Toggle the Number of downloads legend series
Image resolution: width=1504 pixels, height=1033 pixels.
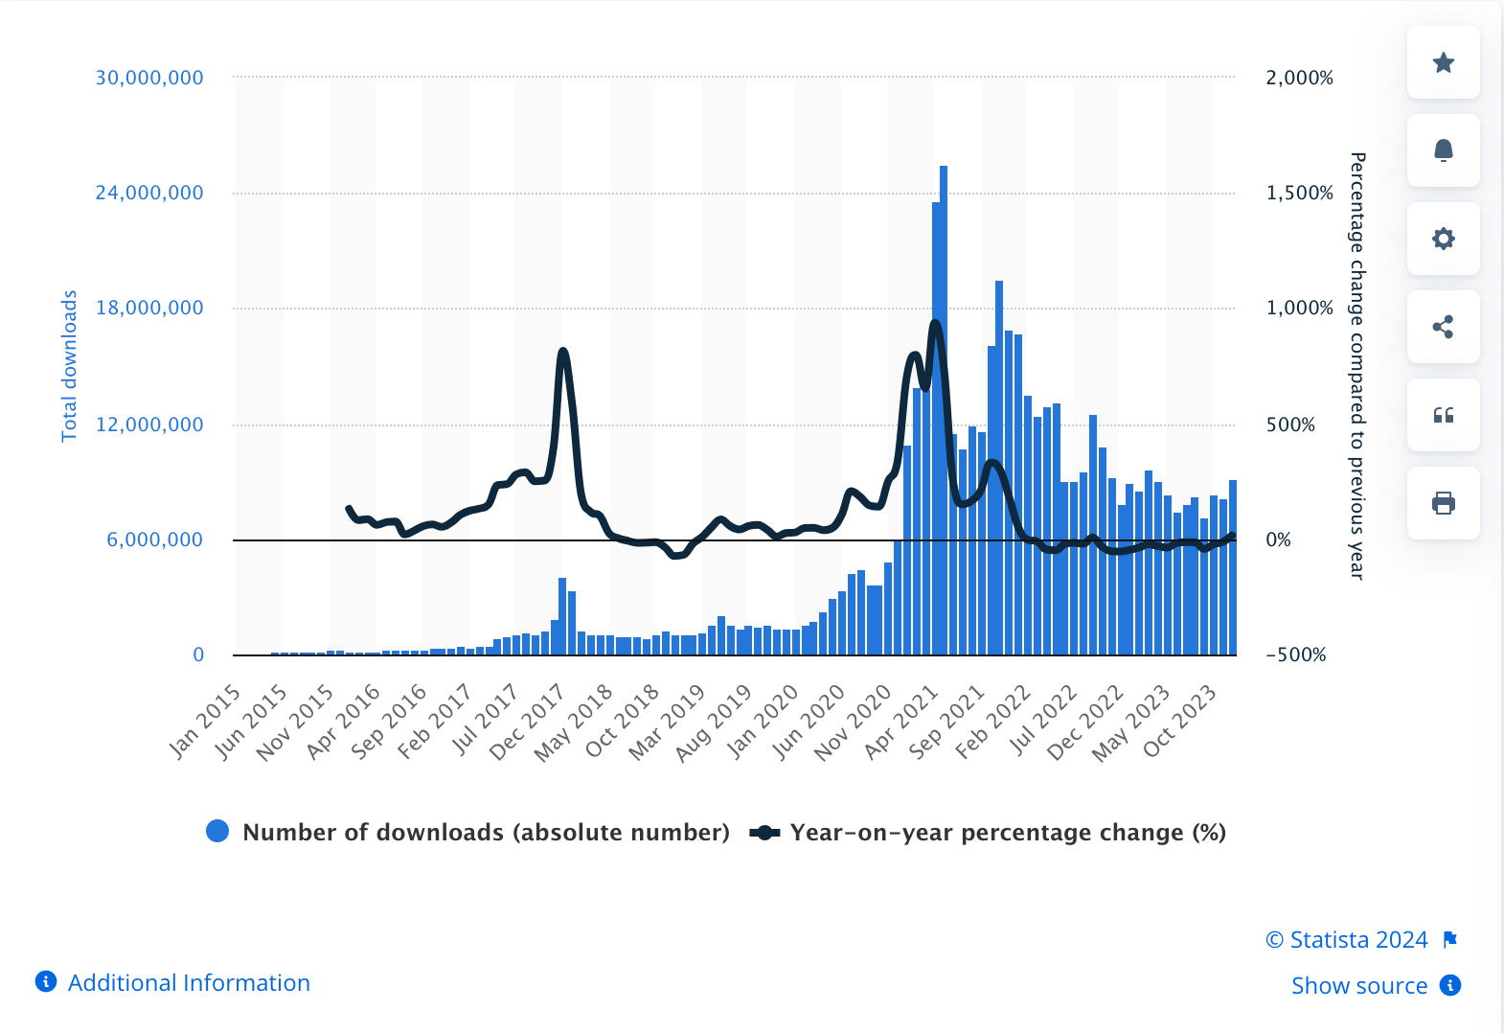(467, 832)
